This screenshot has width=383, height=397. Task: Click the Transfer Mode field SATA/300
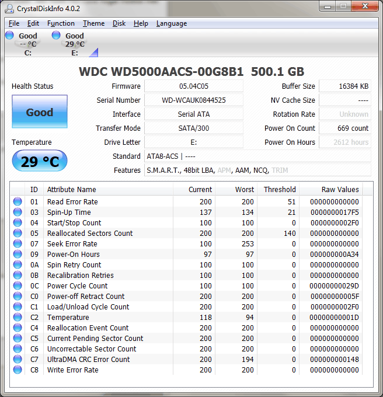coord(194,128)
